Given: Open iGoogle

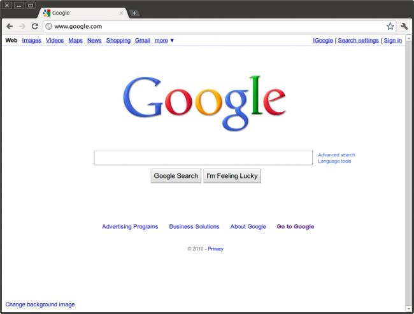Looking at the screenshot, I should pos(323,40).
